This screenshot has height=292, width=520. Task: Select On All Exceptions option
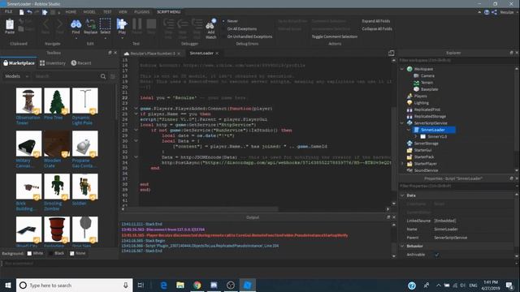tap(242, 29)
